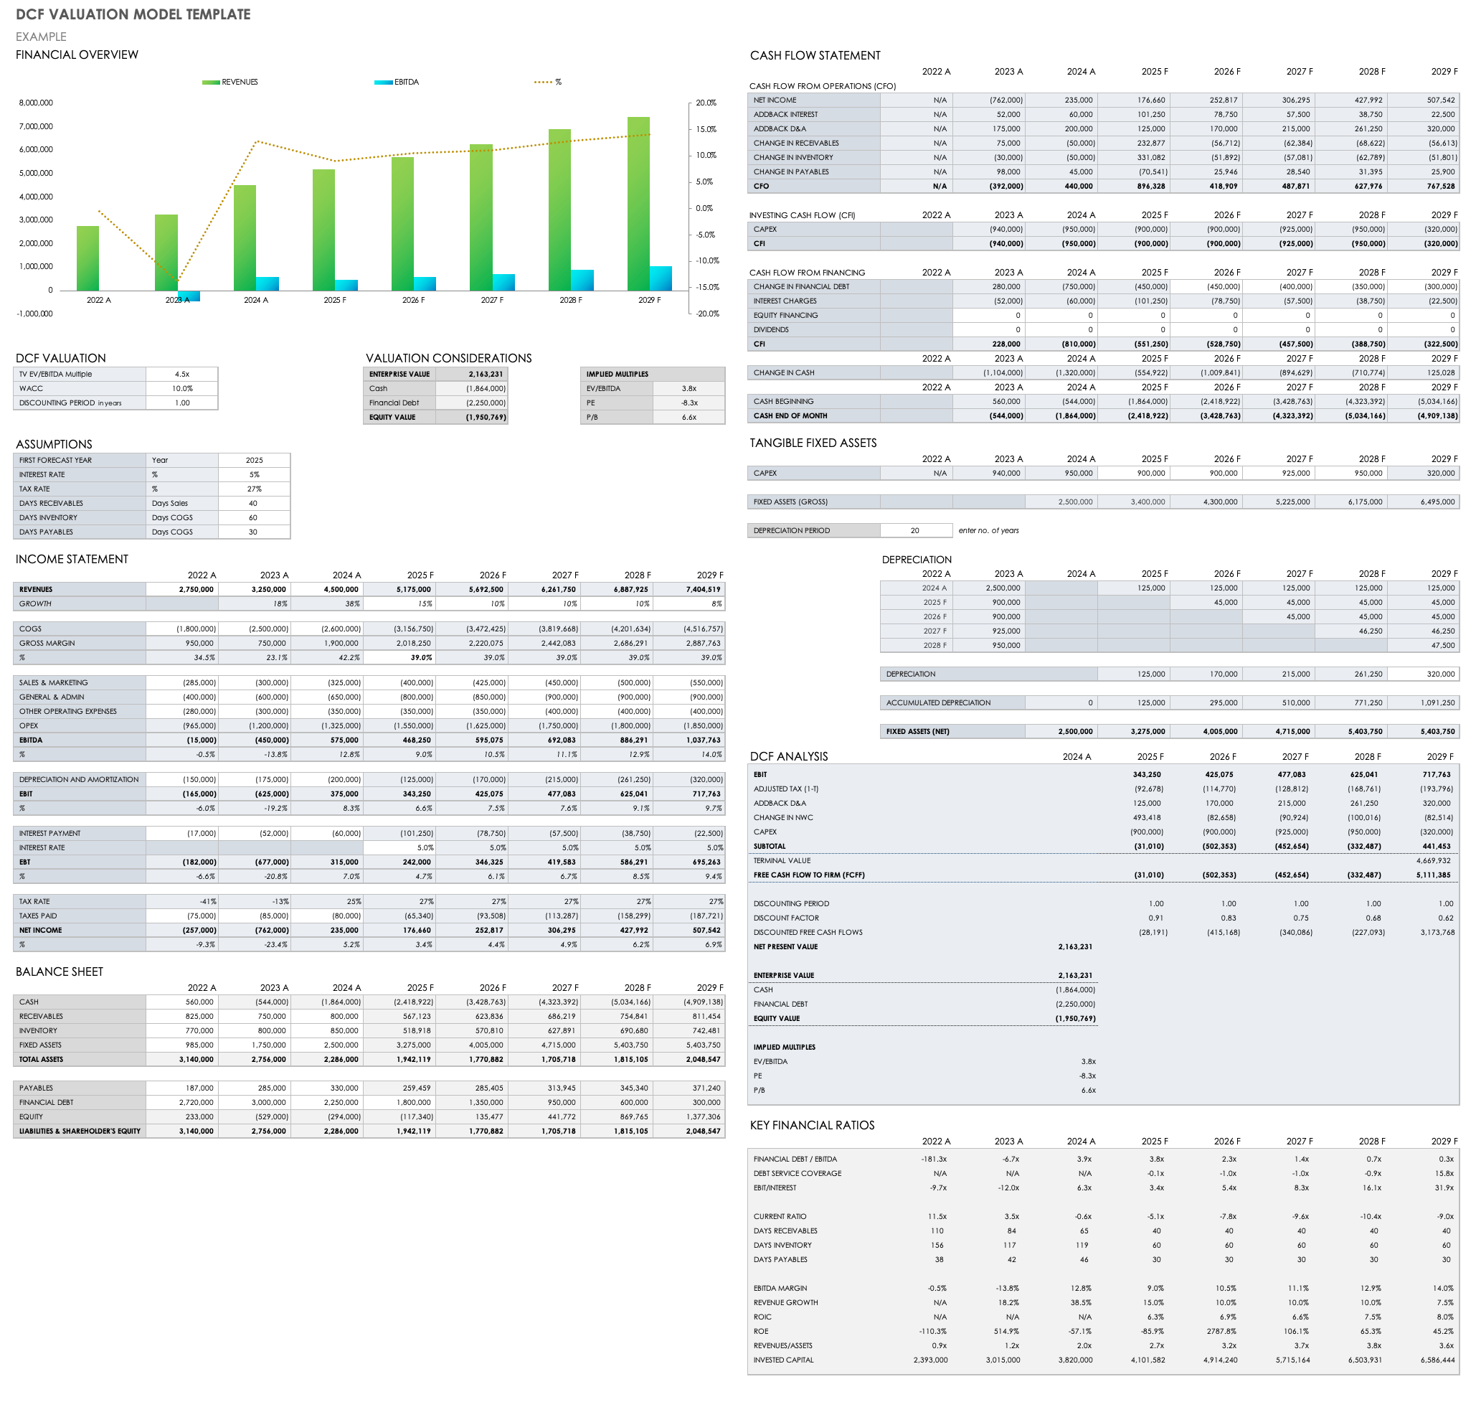This screenshot has height=1402, width=1476.
Task: Select 2029 F Net Income 507,542 in Income Statement
Action: pyautogui.click(x=689, y=931)
